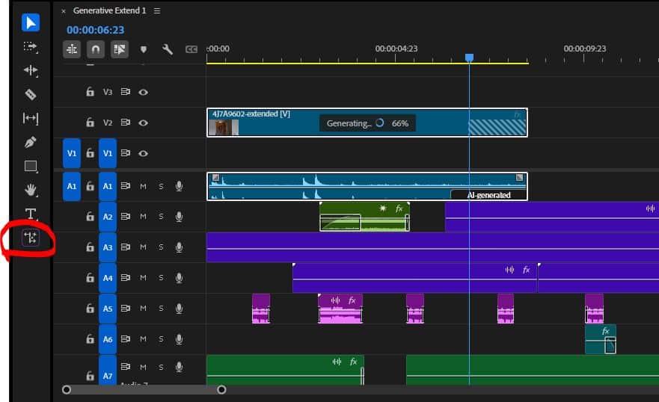Click fx badge on A7 green clip

coord(354,362)
